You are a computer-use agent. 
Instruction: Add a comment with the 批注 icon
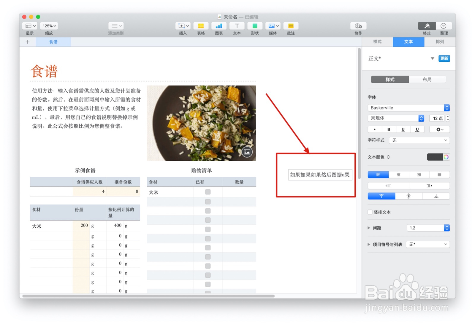pyautogui.click(x=290, y=26)
